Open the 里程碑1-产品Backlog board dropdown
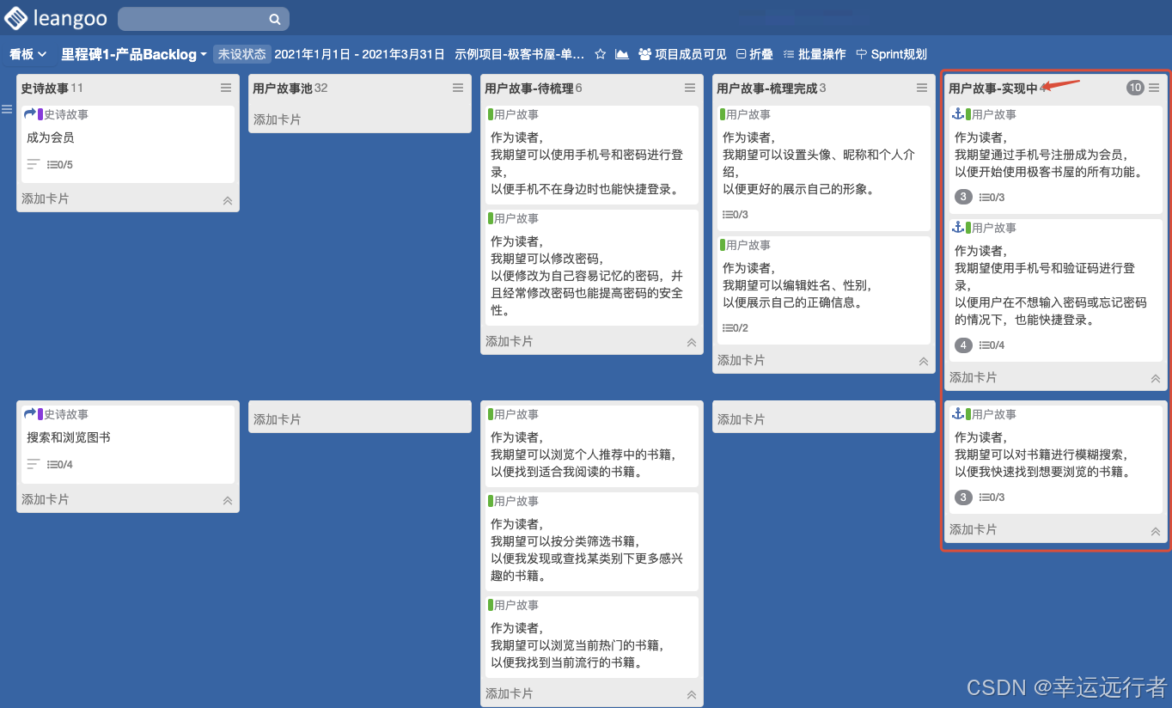Screen dimensions: 1172x708 pyautogui.click(x=133, y=54)
